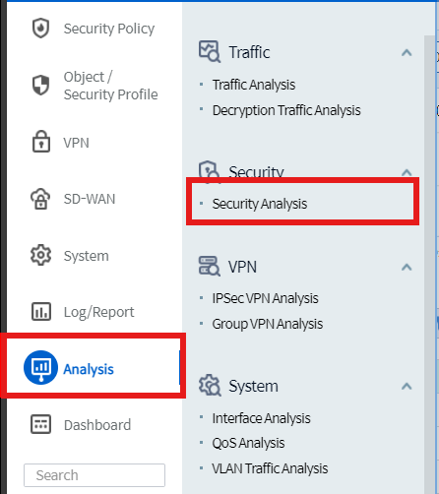This screenshot has width=439, height=494.
Task: Open Traffic Analysis
Action: coord(254,85)
